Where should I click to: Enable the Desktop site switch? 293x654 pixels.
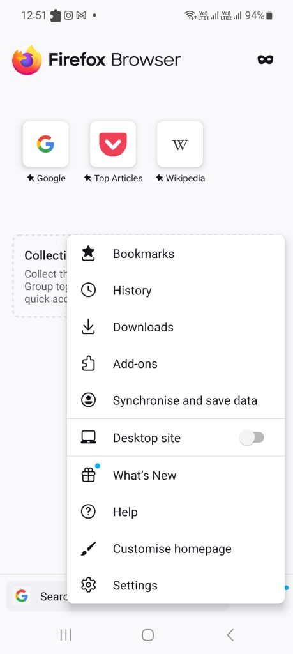[252, 437]
